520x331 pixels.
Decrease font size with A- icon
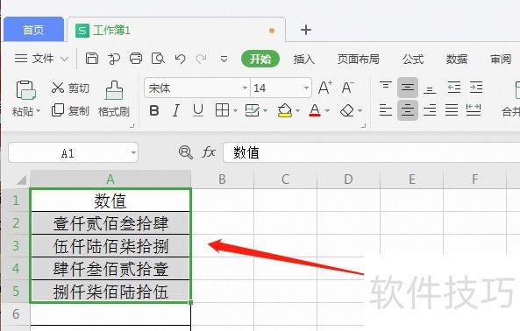347,88
